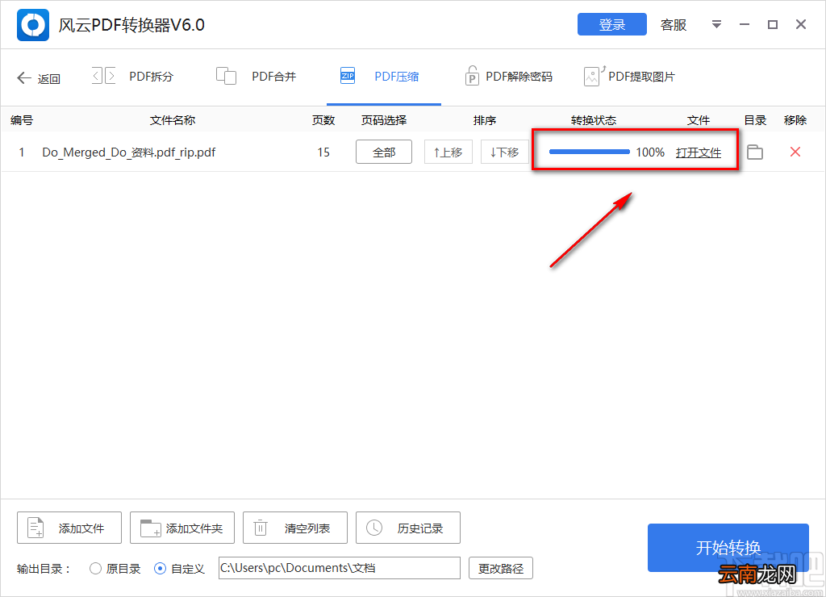
Task: Click the 页码选择 column header
Action: (383, 120)
